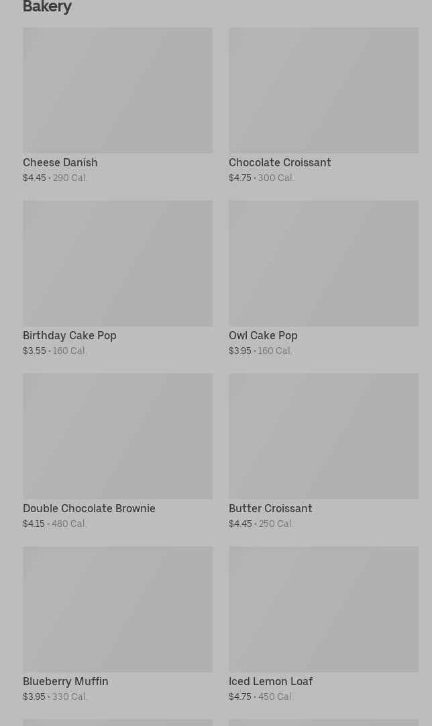Image resolution: width=432 pixels, height=726 pixels.
Task: Select the Birthday Cake Pop name
Action: (70, 336)
